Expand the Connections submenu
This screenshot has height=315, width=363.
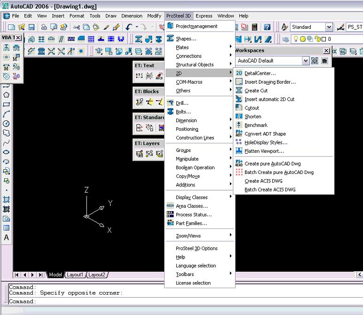(x=200, y=56)
